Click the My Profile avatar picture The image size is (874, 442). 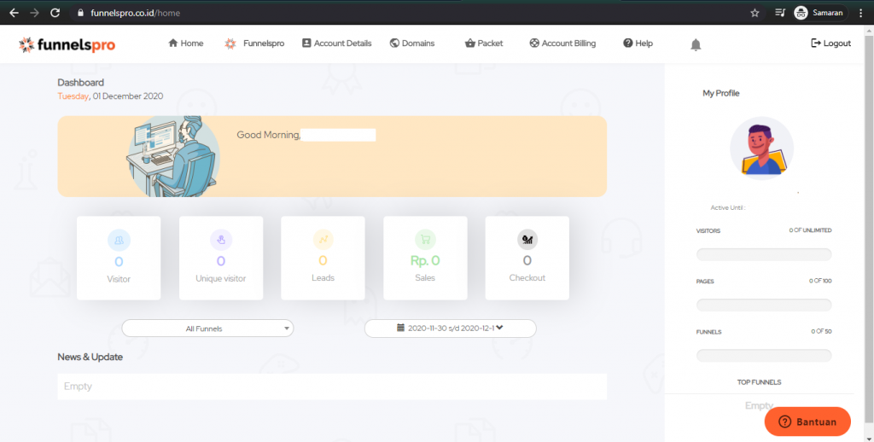click(x=762, y=148)
